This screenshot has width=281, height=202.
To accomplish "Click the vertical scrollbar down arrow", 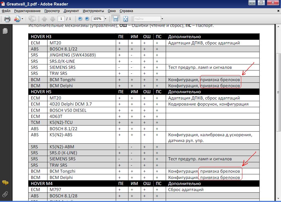I will click(x=278, y=198).
